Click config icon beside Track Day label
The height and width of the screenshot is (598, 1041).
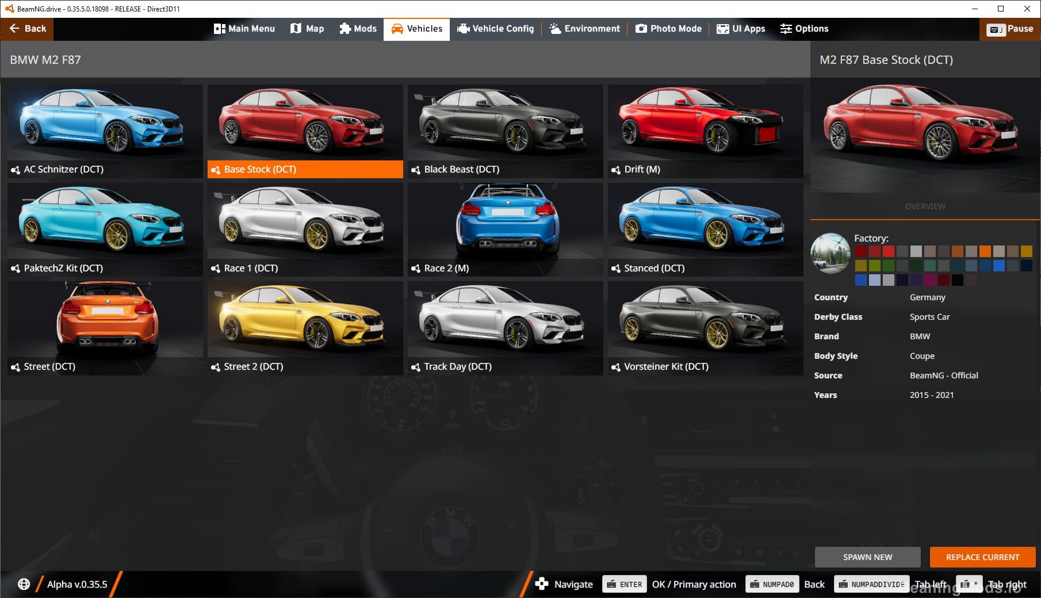(416, 367)
